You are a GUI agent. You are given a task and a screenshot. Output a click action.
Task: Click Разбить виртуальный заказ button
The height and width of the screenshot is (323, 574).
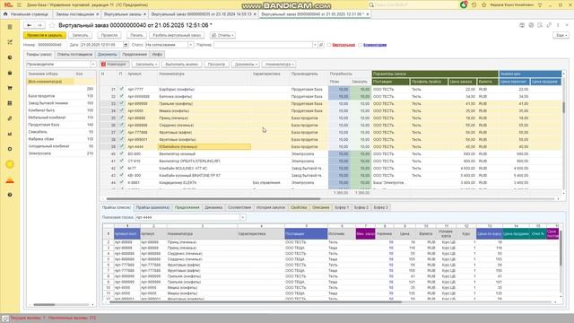point(177,35)
